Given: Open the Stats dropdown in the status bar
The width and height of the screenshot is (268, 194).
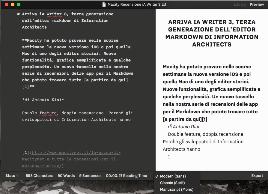Looking at the screenshot, I should (11, 175).
